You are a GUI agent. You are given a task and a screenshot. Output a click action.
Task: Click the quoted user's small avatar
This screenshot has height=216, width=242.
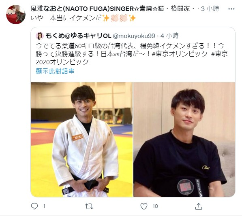tap(40, 36)
